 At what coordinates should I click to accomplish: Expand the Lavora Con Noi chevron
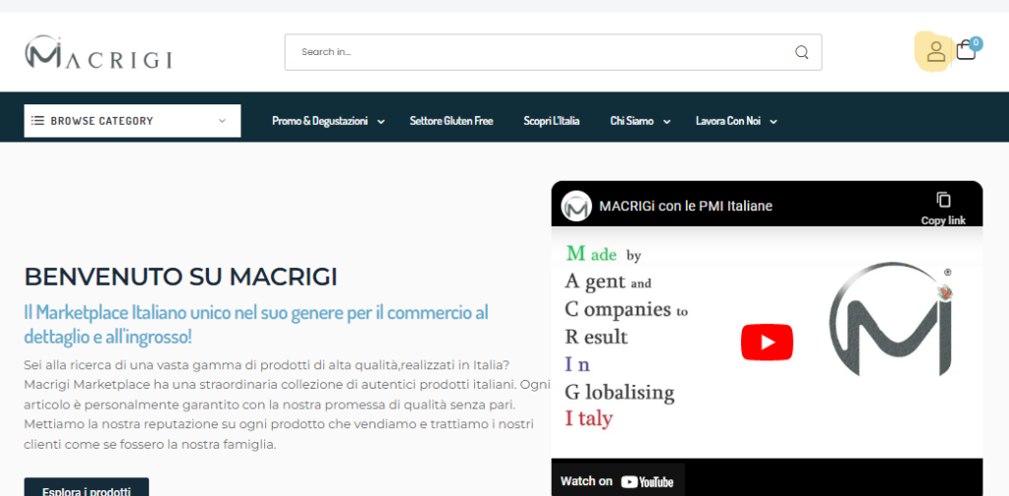click(774, 121)
